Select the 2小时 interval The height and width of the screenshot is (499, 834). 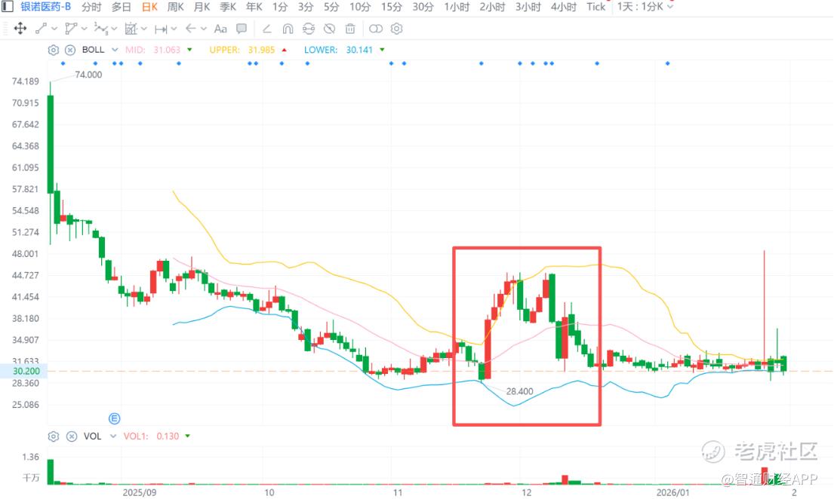click(492, 7)
